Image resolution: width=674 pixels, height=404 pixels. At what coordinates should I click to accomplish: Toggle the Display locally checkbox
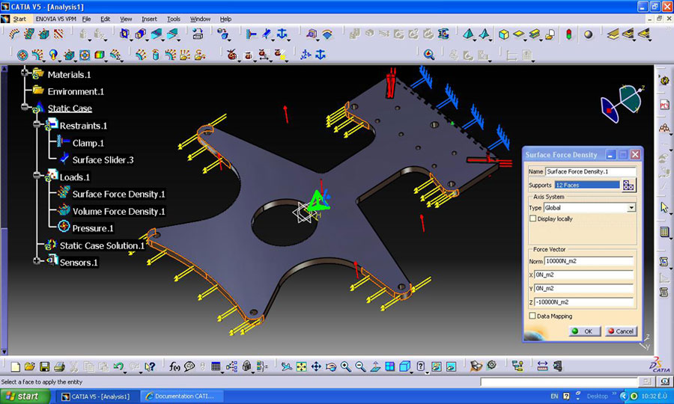(532, 218)
